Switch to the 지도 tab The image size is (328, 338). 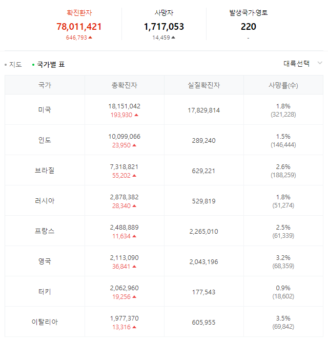tap(15, 65)
